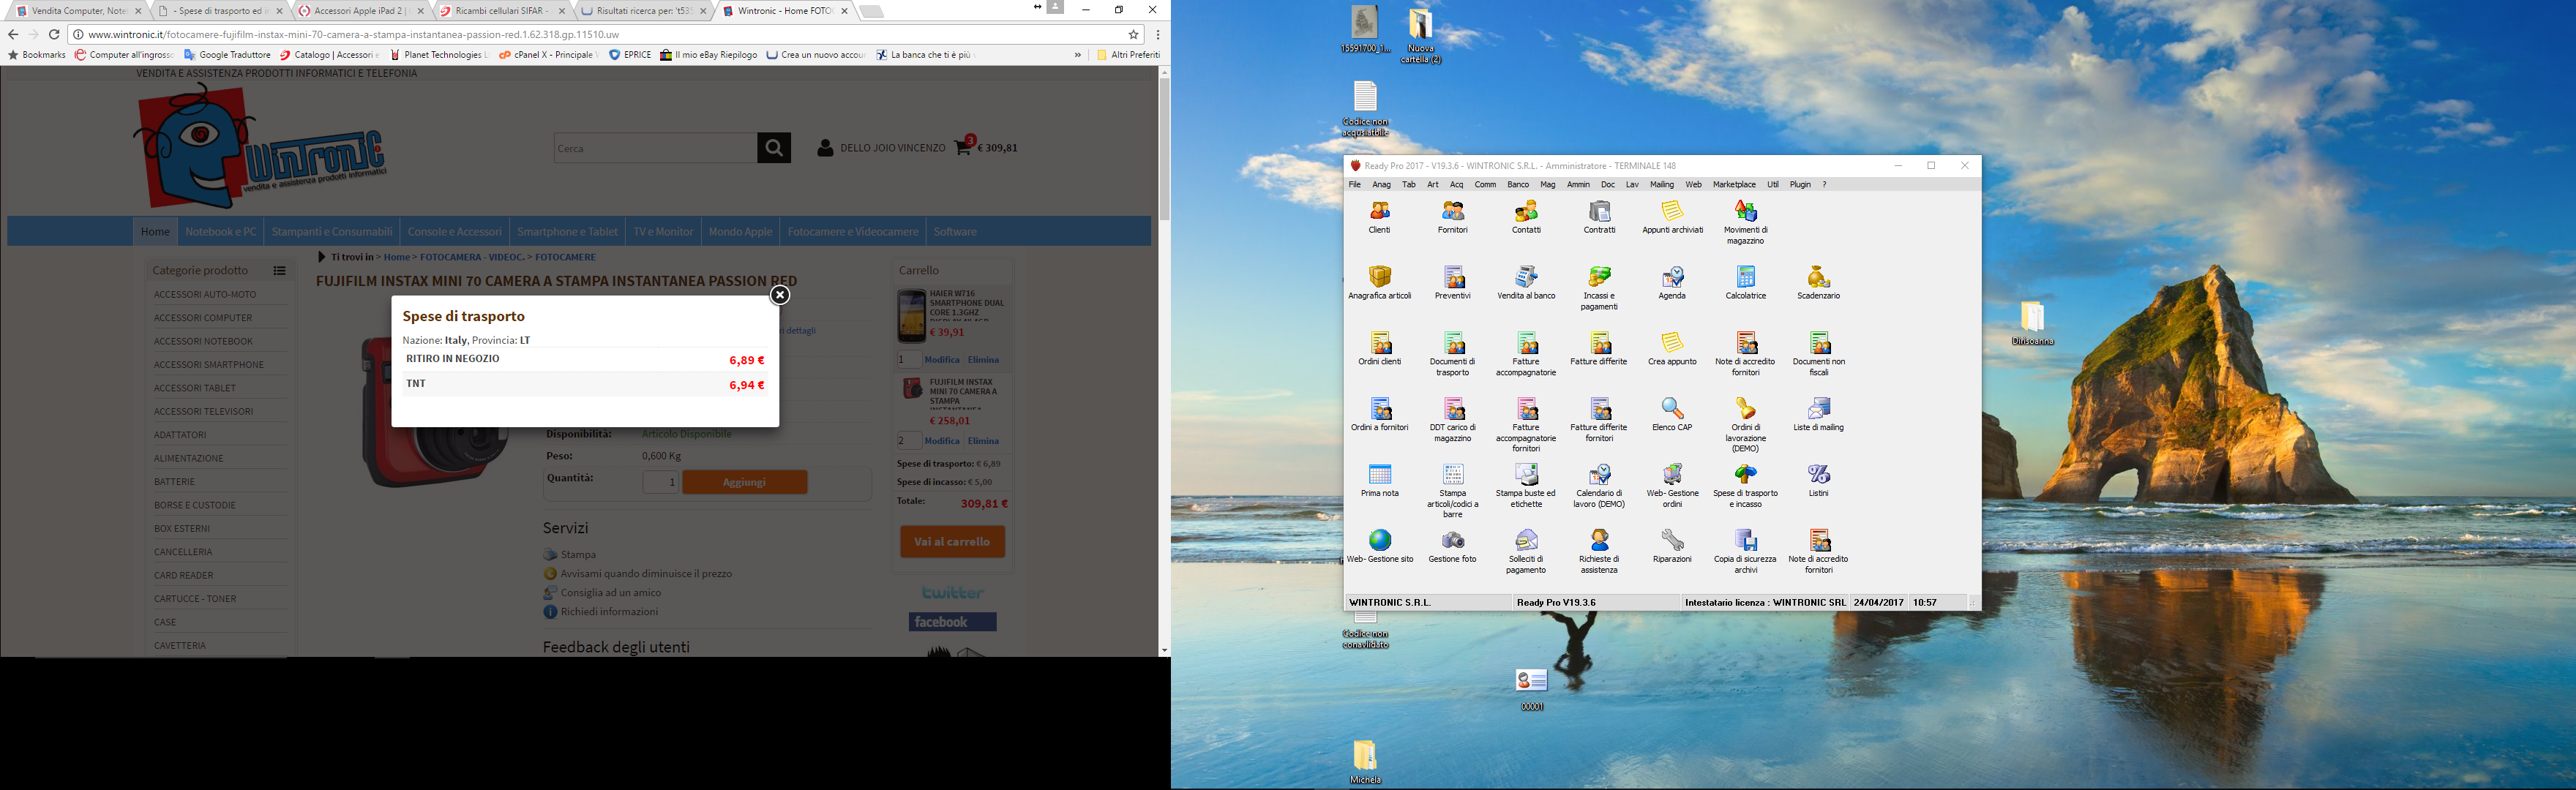2576x790 pixels.
Task: Click Vai al carrello button
Action: [x=952, y=542]
